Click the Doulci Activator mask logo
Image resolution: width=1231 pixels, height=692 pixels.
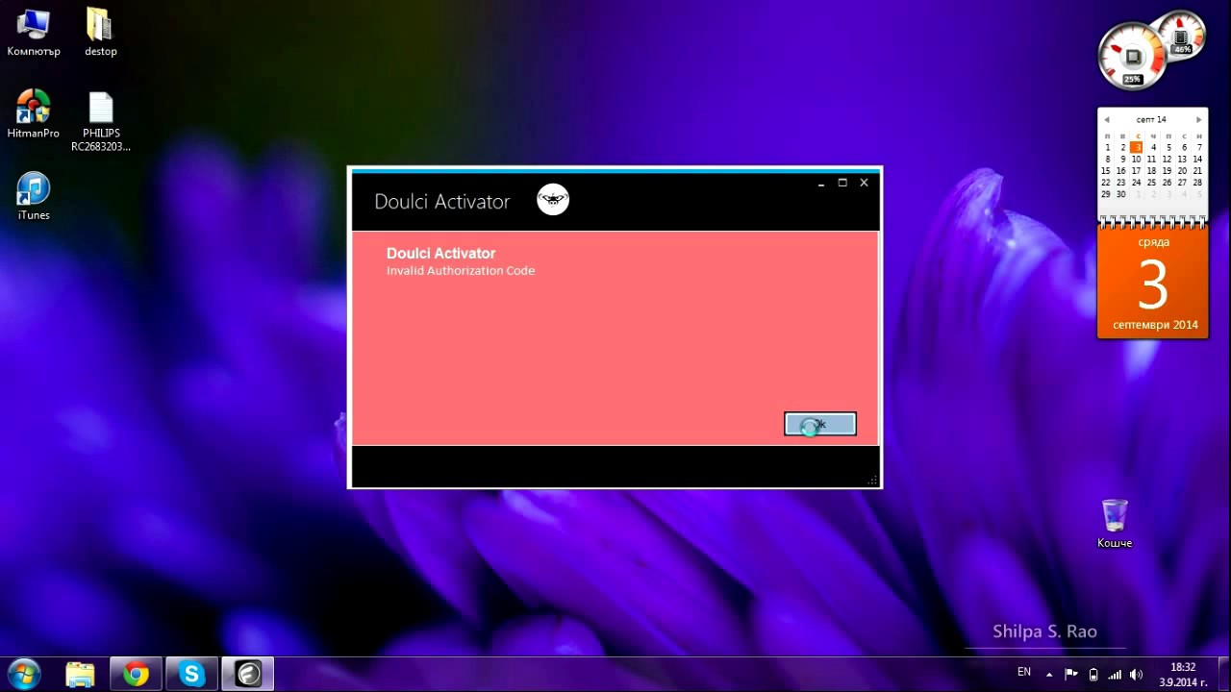tap(553, 199)
